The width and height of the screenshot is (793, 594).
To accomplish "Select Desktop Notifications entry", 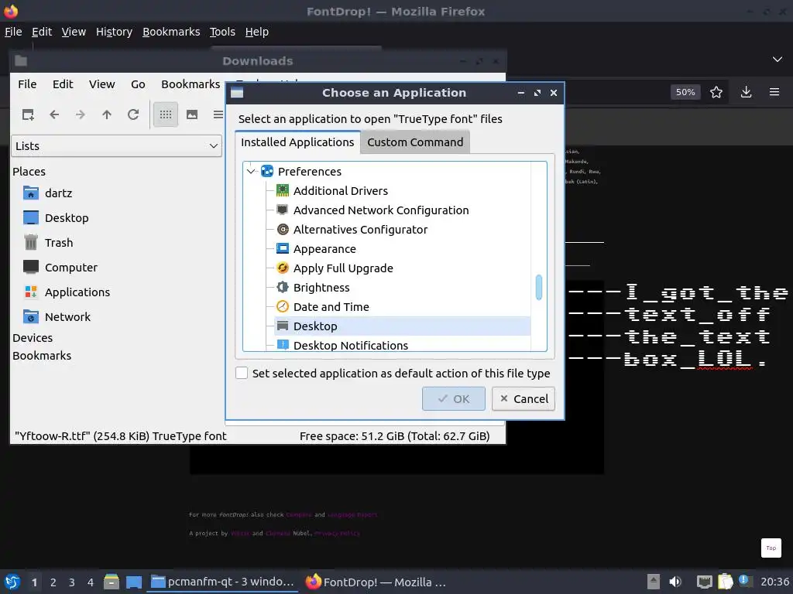I will [403, 345].
